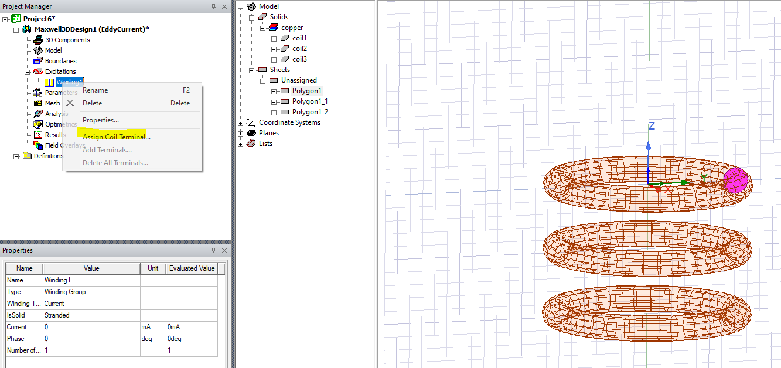Click the Field Overlays icon
The width and height of the screenshot is (781, 368).
tap(38, 145)
